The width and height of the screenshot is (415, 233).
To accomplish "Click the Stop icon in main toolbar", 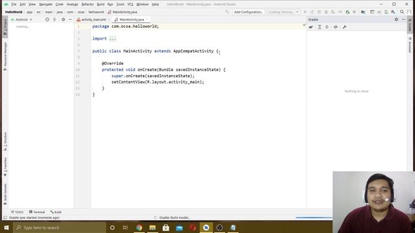I will coord(354,12).
